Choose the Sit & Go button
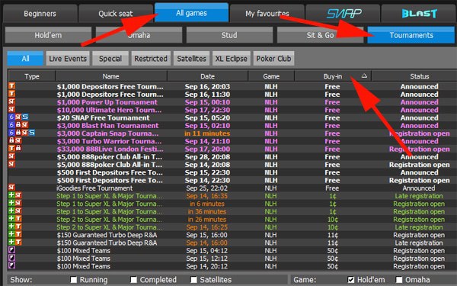The width and height of the screenshot is (457, 286). point(320,35)
